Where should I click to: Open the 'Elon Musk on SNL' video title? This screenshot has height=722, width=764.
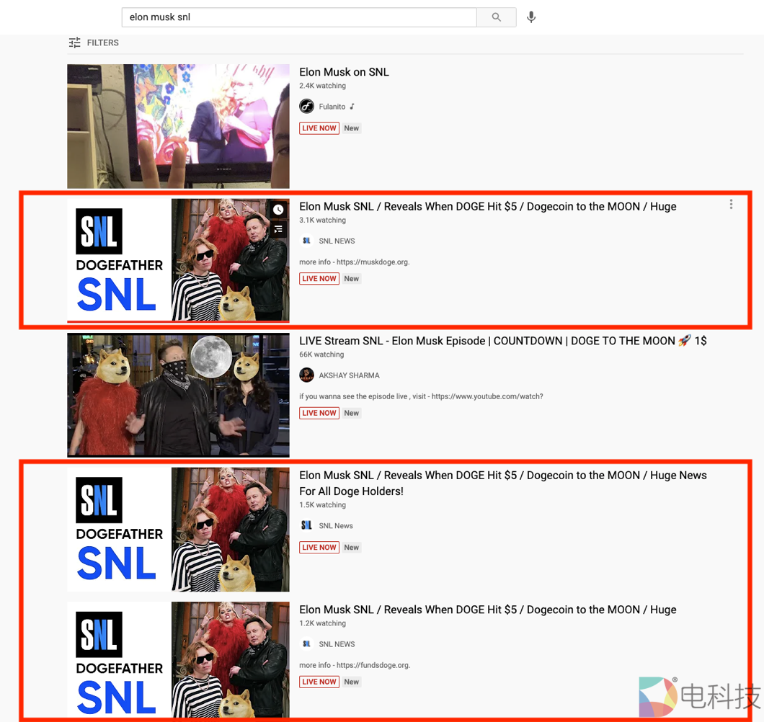click(344, 72)
